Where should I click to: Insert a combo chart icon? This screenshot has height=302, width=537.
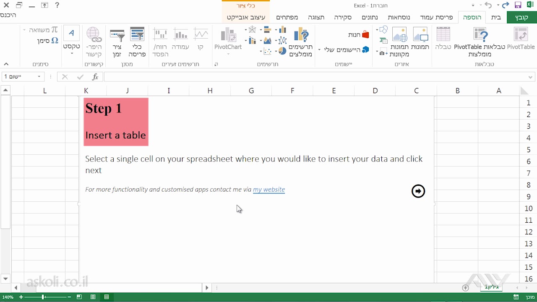tap(252, 41)
